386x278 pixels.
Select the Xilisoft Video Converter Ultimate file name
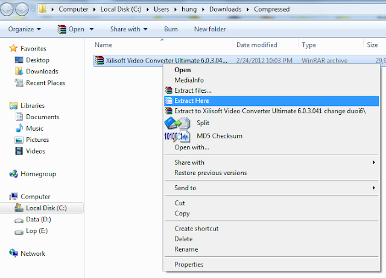point(166,60)
